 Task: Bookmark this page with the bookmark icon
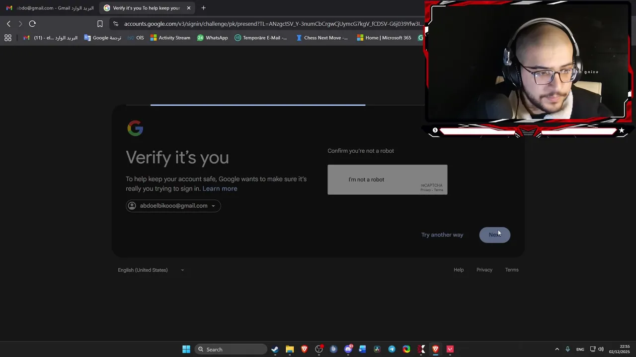pyautogui.click(x=100, y=24)
